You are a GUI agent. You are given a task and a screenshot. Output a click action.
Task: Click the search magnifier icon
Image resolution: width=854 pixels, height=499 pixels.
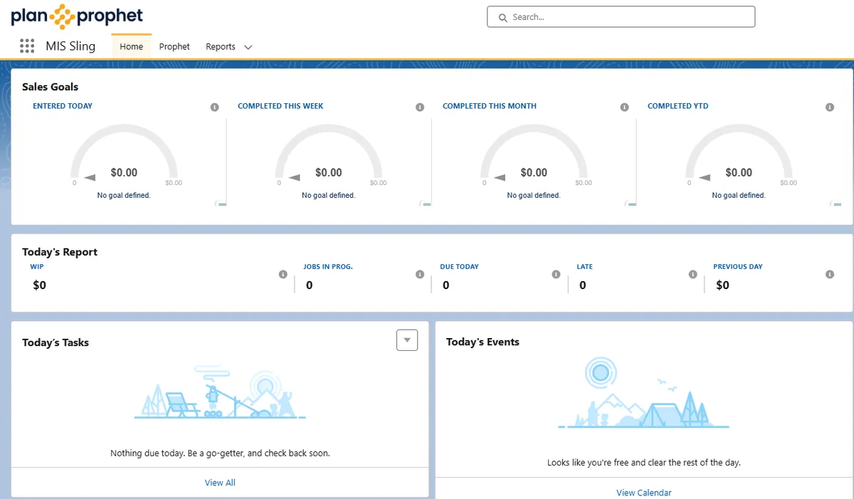502,17
